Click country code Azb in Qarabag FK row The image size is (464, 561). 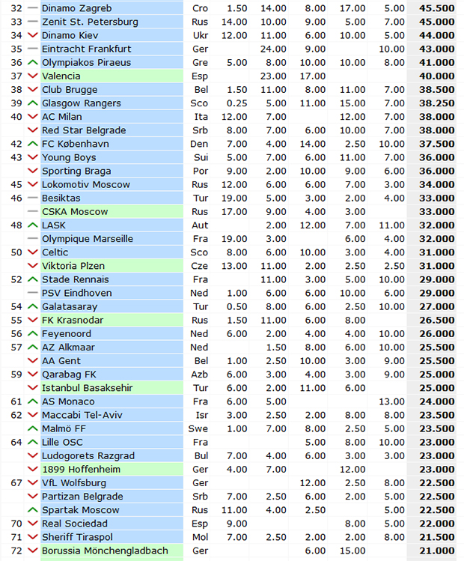200,374
